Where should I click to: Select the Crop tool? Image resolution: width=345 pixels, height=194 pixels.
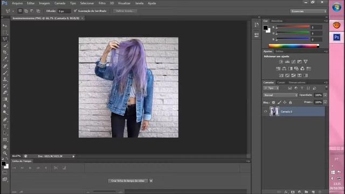point(5,52)
